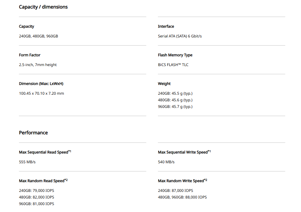
Task: Click the "Capacity / dimensions" section heading
Action: (43, 7)
